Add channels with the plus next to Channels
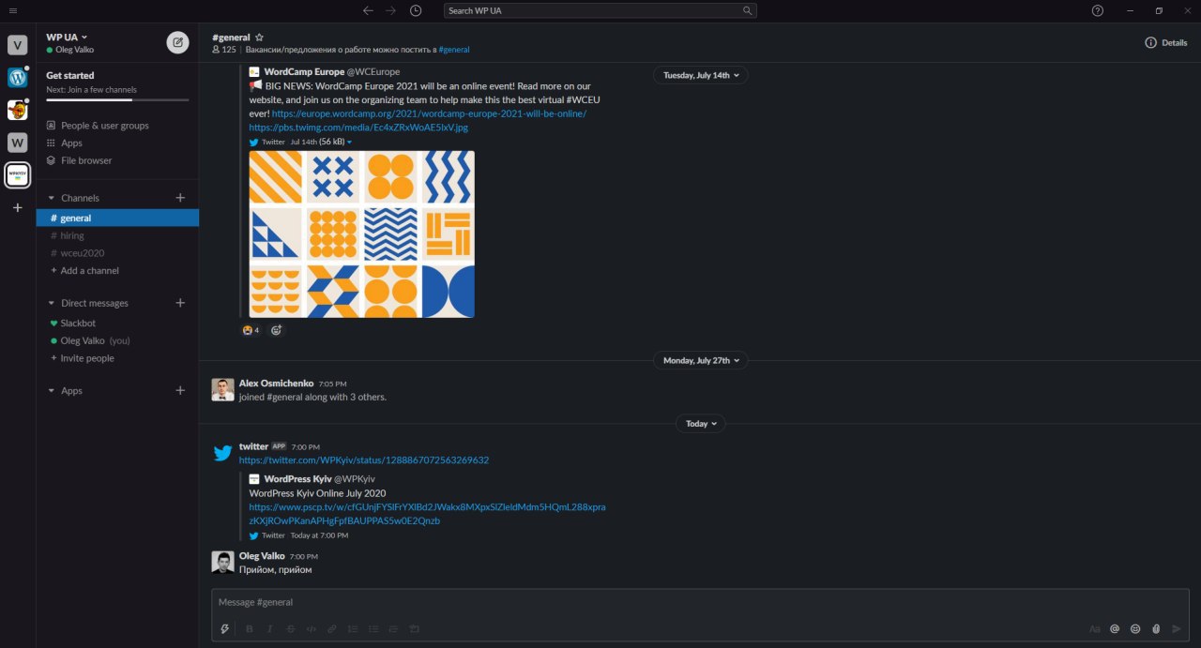This screenshot has height=648, width=1201. pos(180,198)
